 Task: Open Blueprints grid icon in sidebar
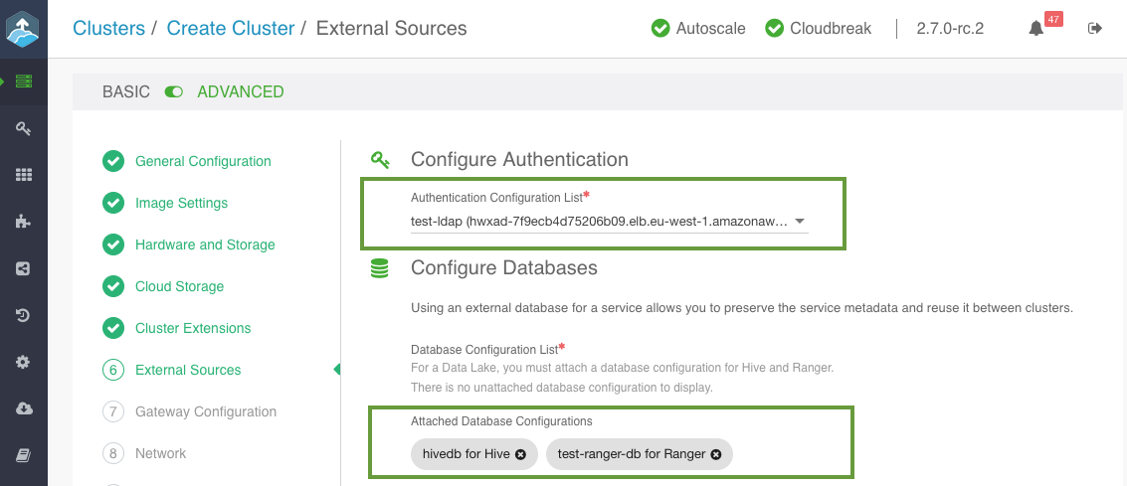tap(23, 175)
